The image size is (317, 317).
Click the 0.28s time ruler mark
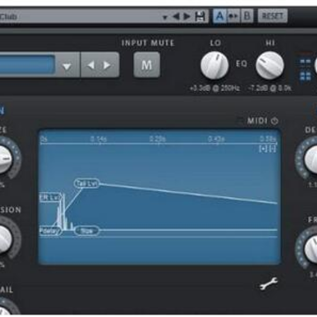pos(158,139)
